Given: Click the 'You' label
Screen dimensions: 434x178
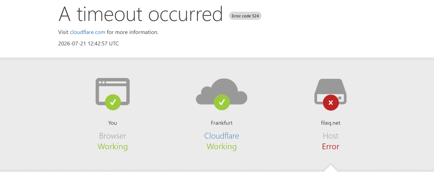Looking at the screenshot, I should click(x=113, y=123).
